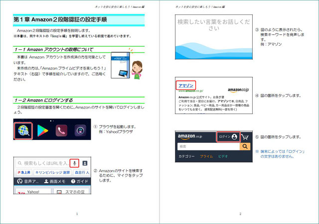
Task: Click the Amazon 検索 search field
Action: point(208,146)
